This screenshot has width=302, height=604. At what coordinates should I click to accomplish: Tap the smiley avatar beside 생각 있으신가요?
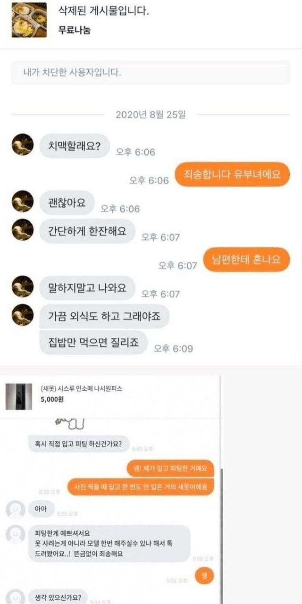click(x=15, y=596)
